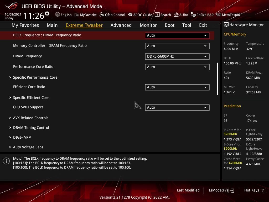269x202 pixels.
Task: Click the Hardware Monitor icon
Action: click(226, 25)
